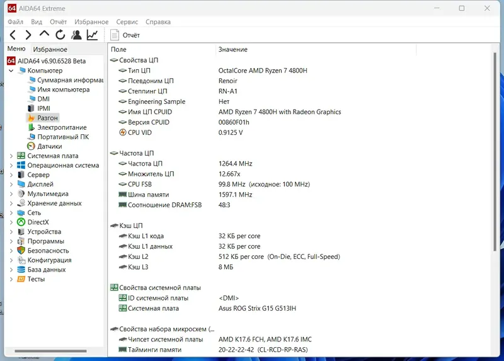Switch to the Меню tab in the sidebar
The width and height of the screenshot is (504, 361).
pos(16,49)
